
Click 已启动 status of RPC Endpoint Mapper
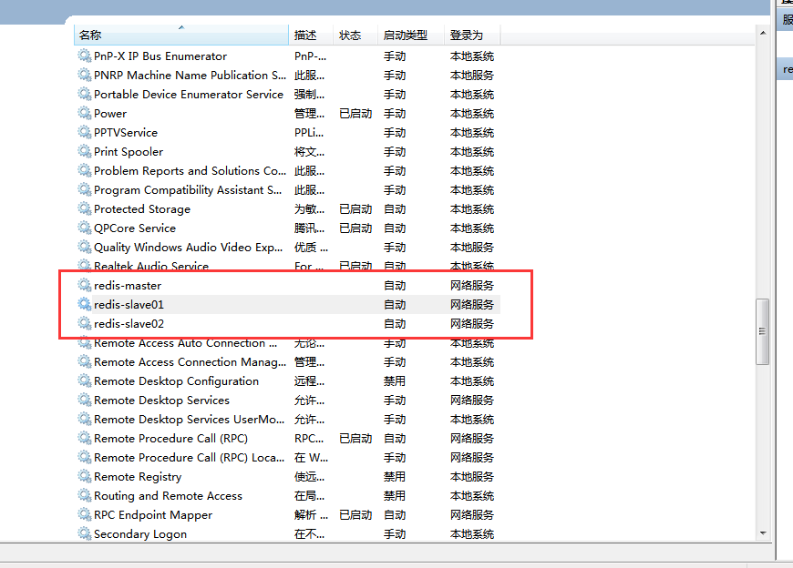[x=355, y=514]
